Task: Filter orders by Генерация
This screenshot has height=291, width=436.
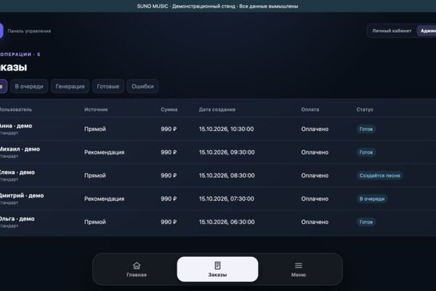Action: point(70,87)
